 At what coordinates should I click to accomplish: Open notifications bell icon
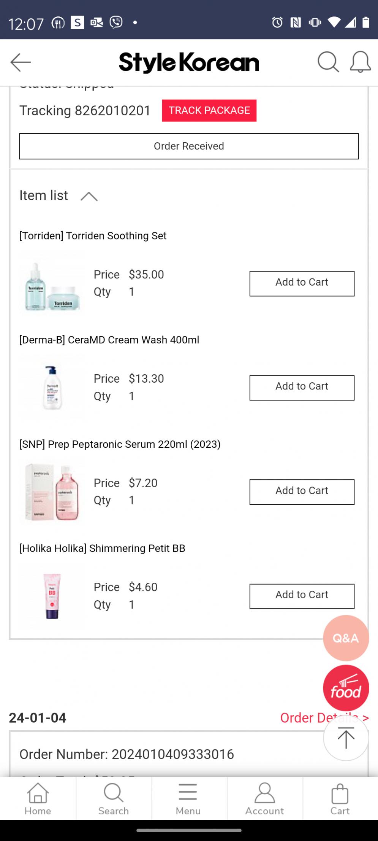[x=360, y=62]
